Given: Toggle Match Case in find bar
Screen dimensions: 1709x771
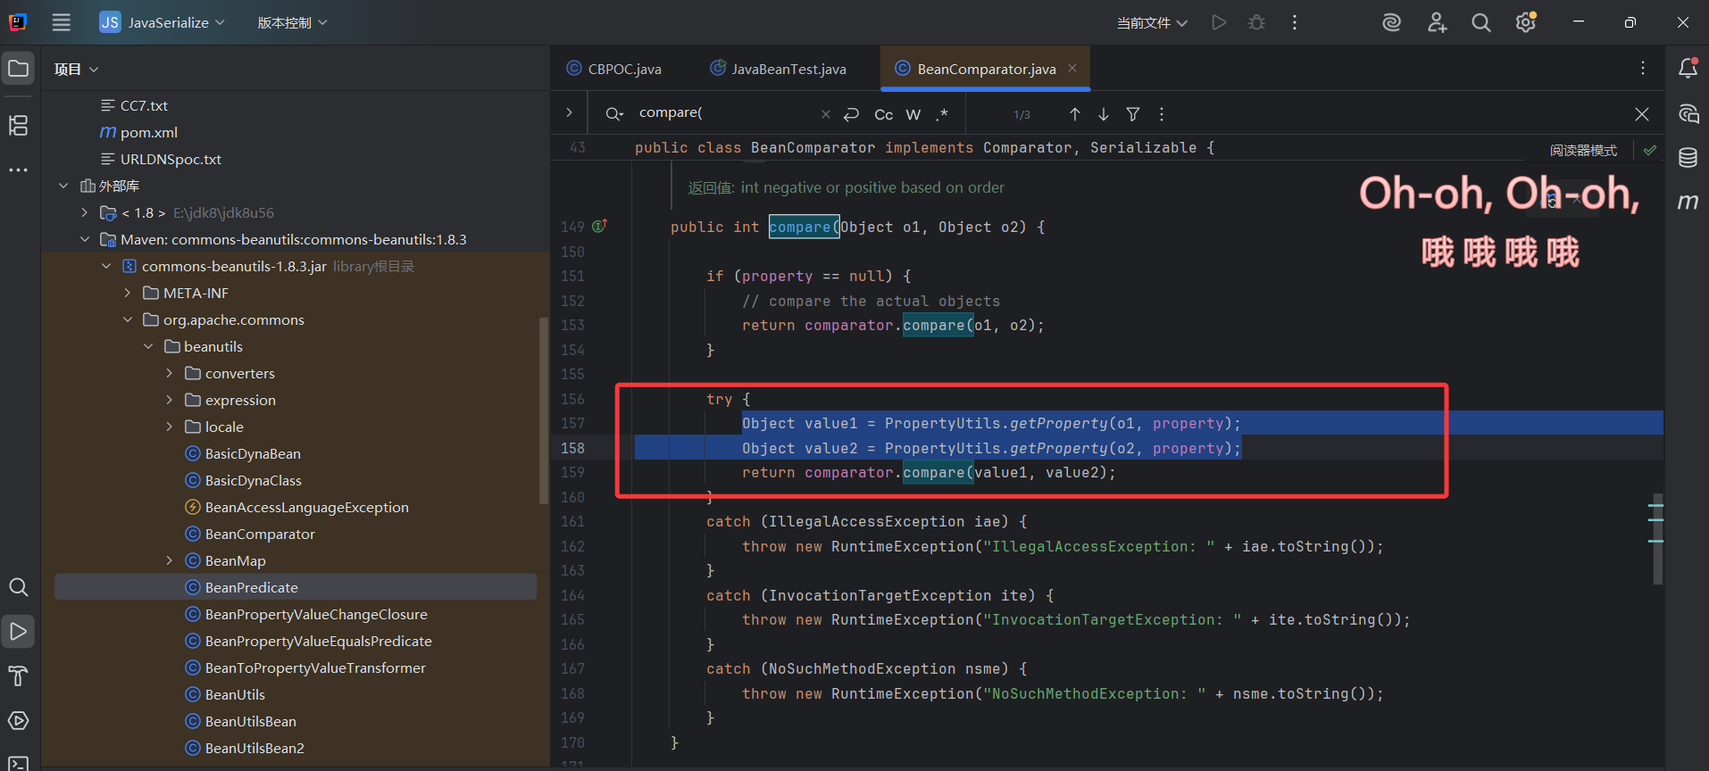Looking at the screenshot, I should click(x=883, y=114).
